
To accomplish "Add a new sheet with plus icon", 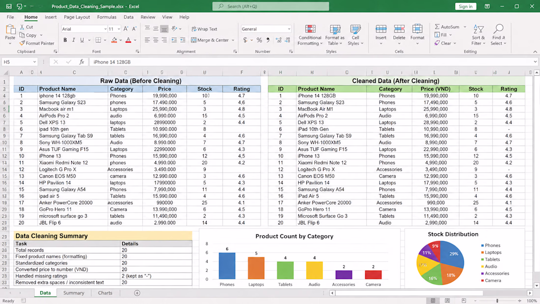I will 137,293.
